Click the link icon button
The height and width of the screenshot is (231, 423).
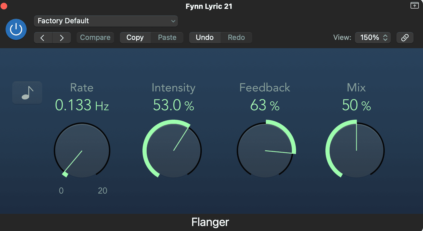405,38
